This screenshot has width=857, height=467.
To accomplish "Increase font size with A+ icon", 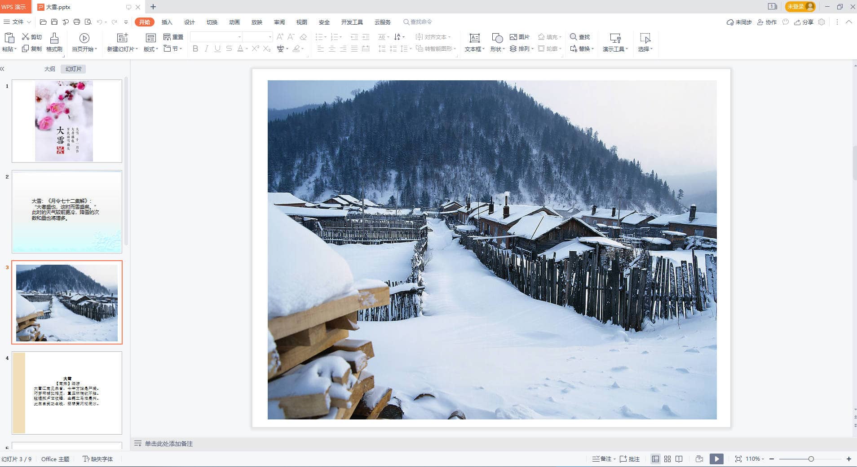I will point(280,37).
